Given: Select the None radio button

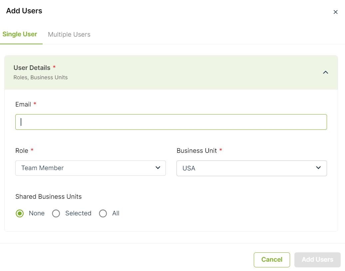Looking at the screenshot, I should coord(20,213).
